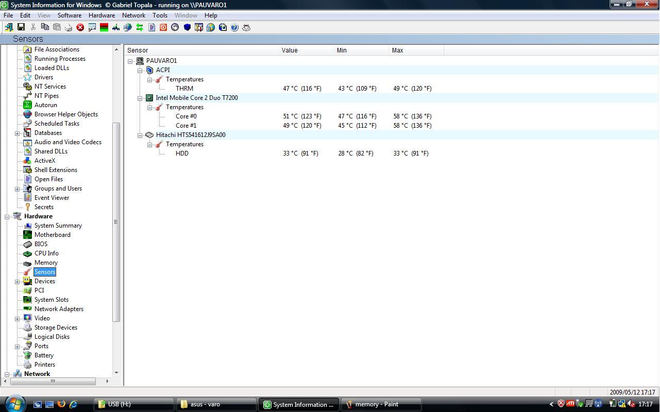Collapse the Hitachi HTS541612J9SA00 node
The image size is (660, 412).
(140, 135)
